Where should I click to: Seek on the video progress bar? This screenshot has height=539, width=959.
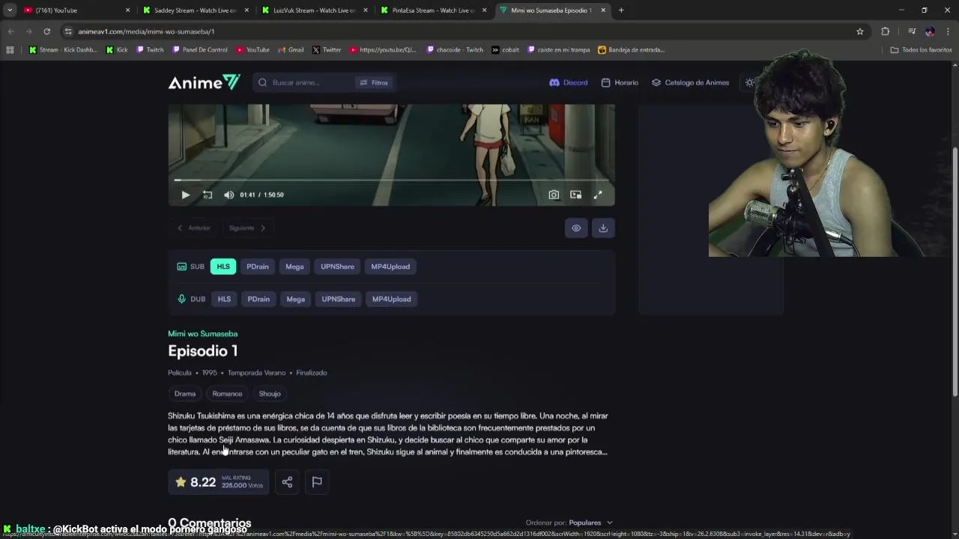point(391,180)
